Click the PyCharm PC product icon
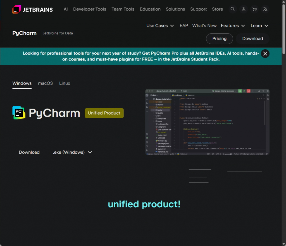Screen dimensions: 286x246 (19, 113)
